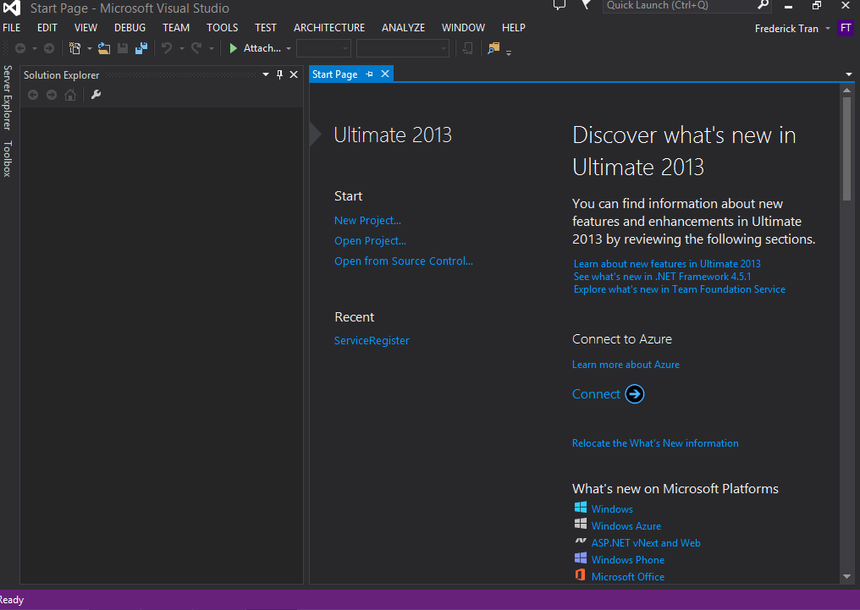Open the Server Explorer side tab

[x=7, y=97]
